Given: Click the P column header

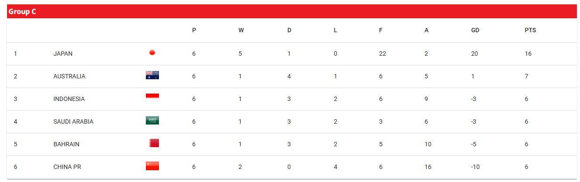Looking at the screenshot, I should 194,30.
